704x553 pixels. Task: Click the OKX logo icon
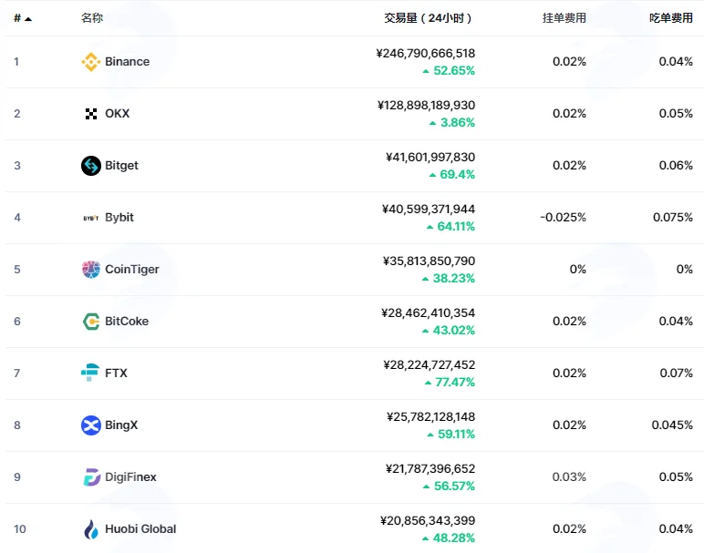[x=90, y=114]
